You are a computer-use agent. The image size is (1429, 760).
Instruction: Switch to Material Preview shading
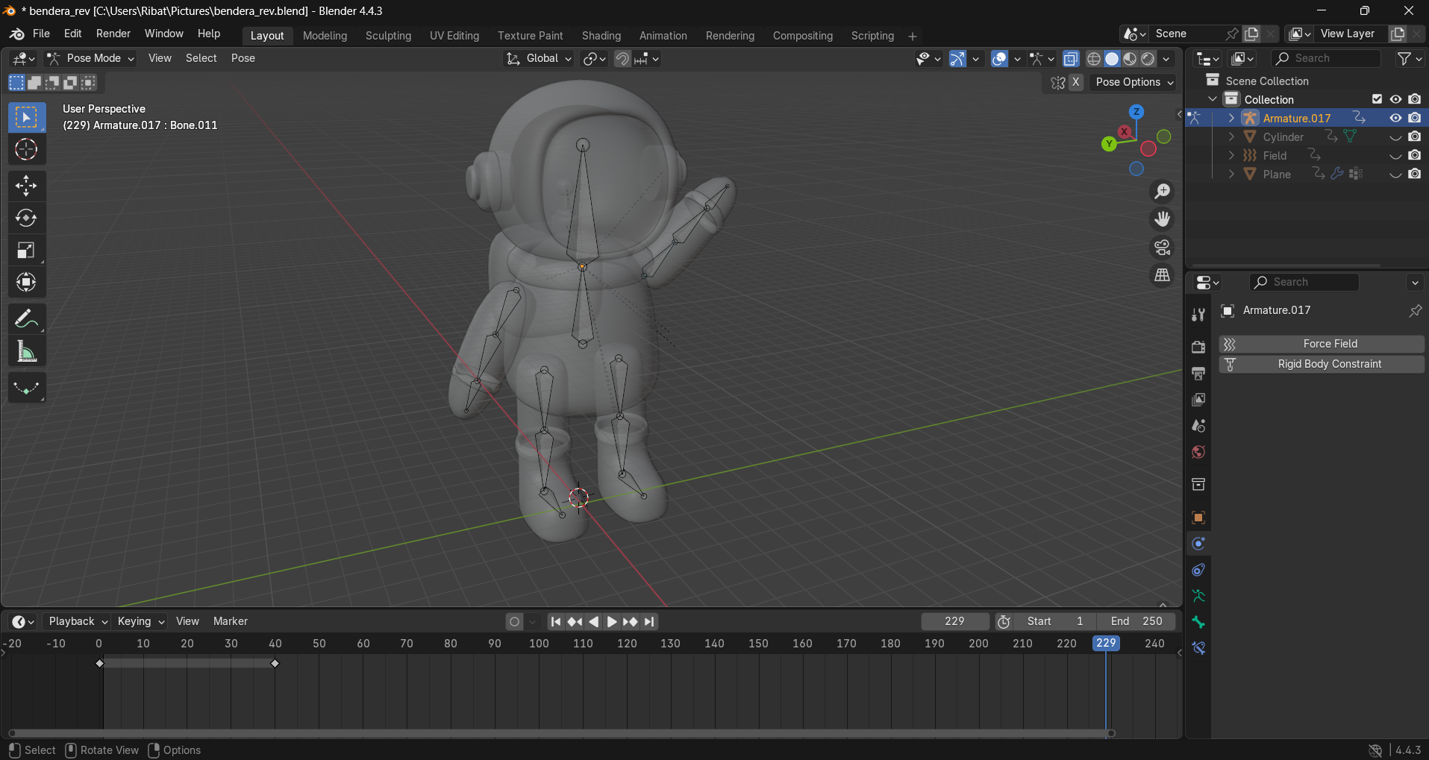click(1130, 59)
